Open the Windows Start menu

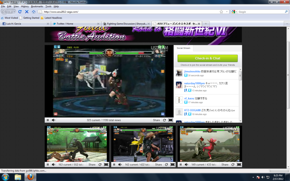tap(5, 177)
